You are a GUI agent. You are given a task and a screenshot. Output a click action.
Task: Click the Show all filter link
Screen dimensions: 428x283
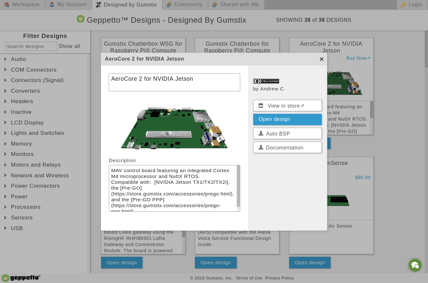click(69, 46)
